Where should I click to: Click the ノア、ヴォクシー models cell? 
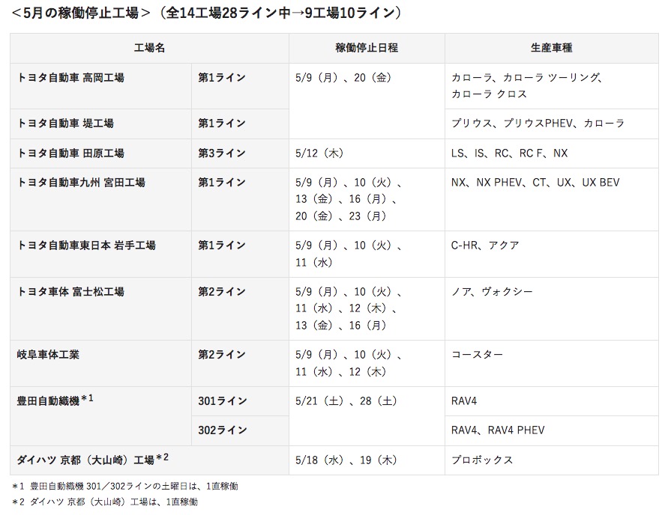[x=552, y=308]
